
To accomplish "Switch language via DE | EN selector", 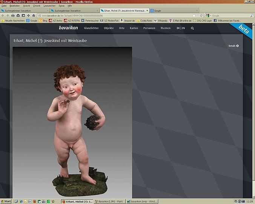I will pos(181,28).
